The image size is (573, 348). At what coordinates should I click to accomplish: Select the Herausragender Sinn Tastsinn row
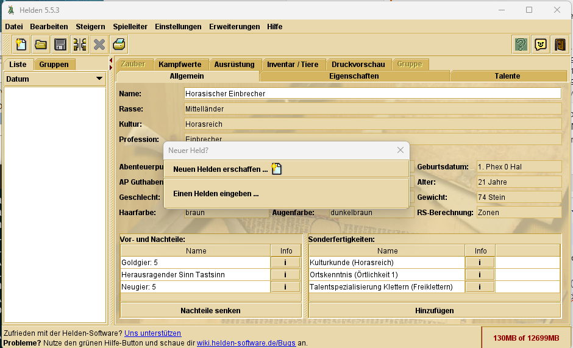pos(196,274)
